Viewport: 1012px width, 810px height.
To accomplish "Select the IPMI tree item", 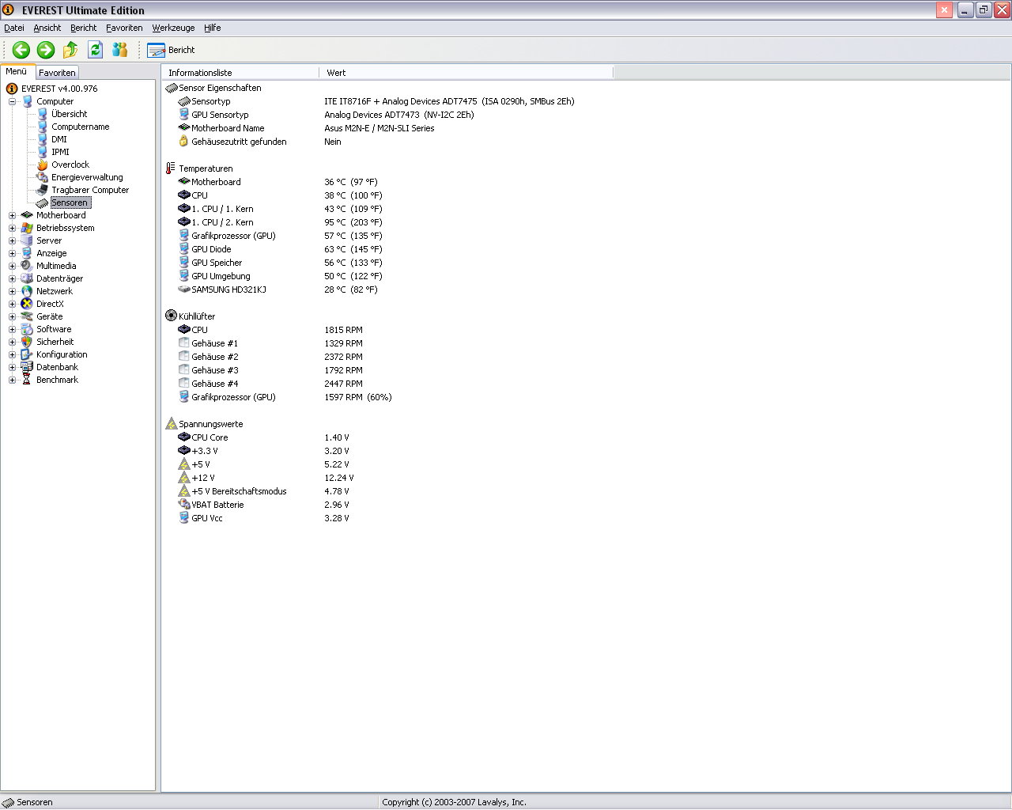I will 60,152.
